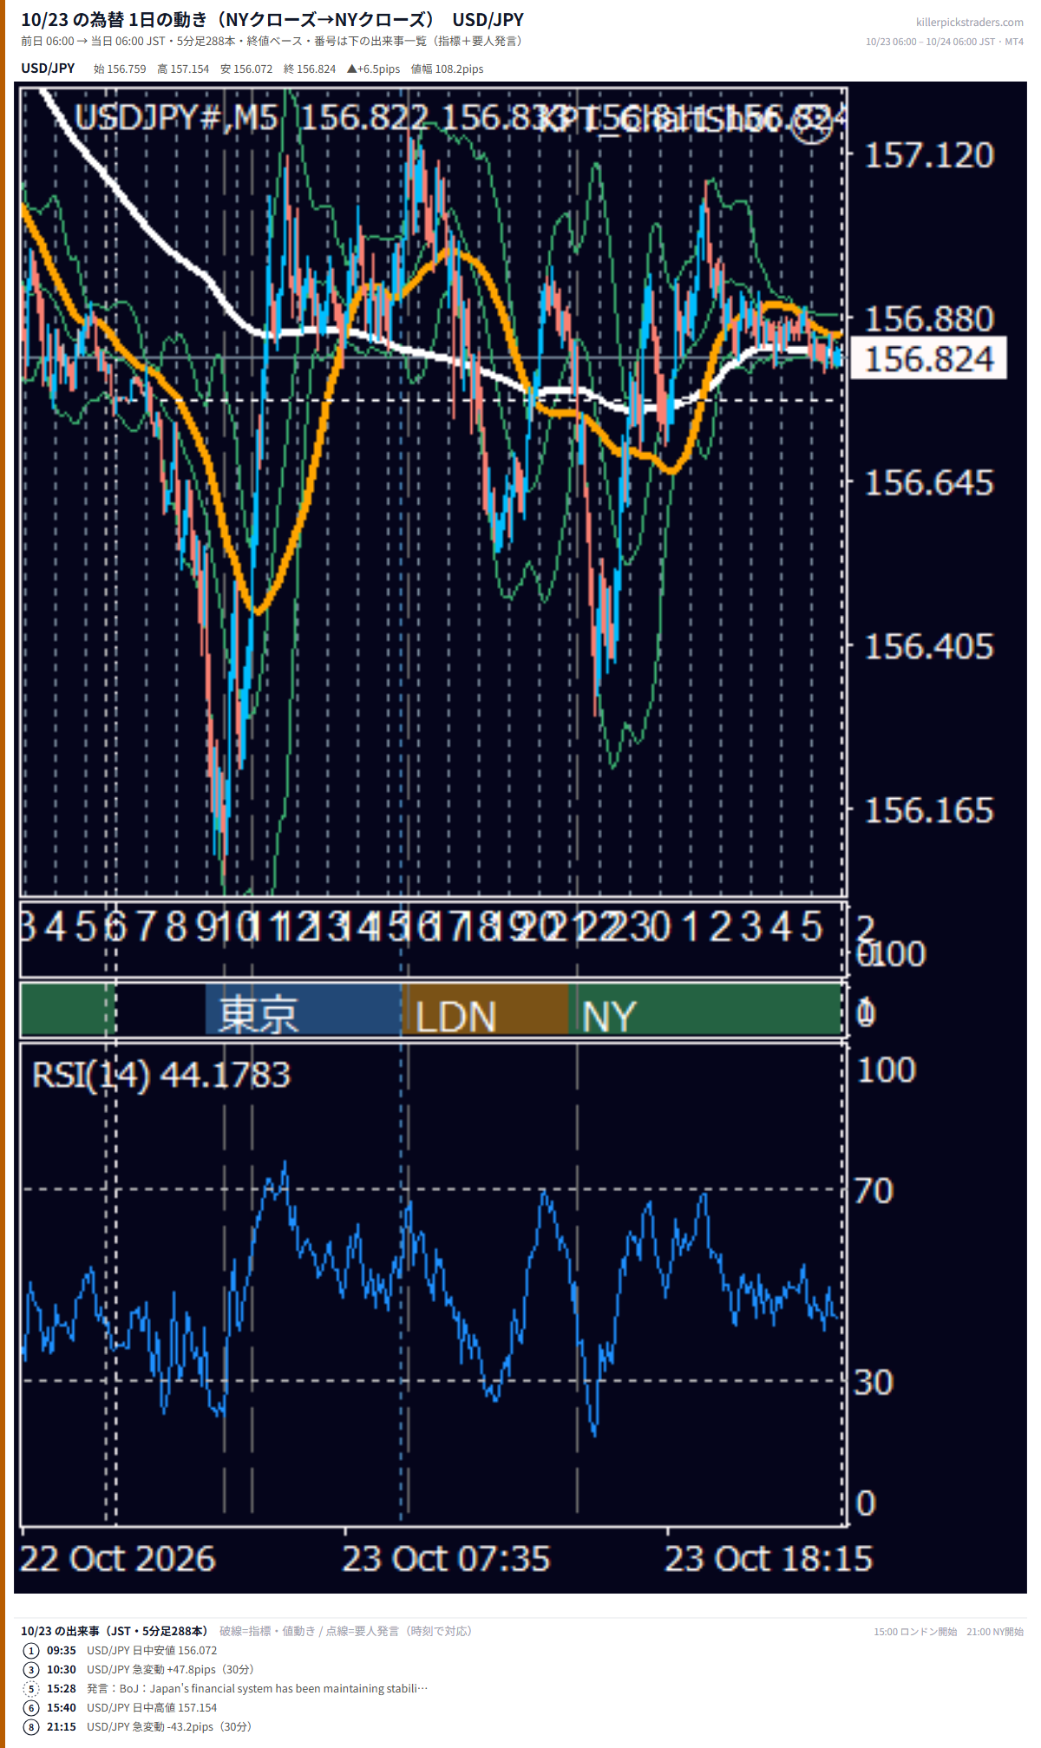Click the 156.165 price axis label
Viewport: 1041px width, 1748px height.
(x=929, y=811)
